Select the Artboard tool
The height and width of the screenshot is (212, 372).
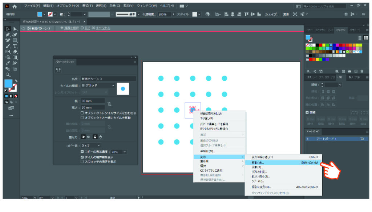(15, 69)
